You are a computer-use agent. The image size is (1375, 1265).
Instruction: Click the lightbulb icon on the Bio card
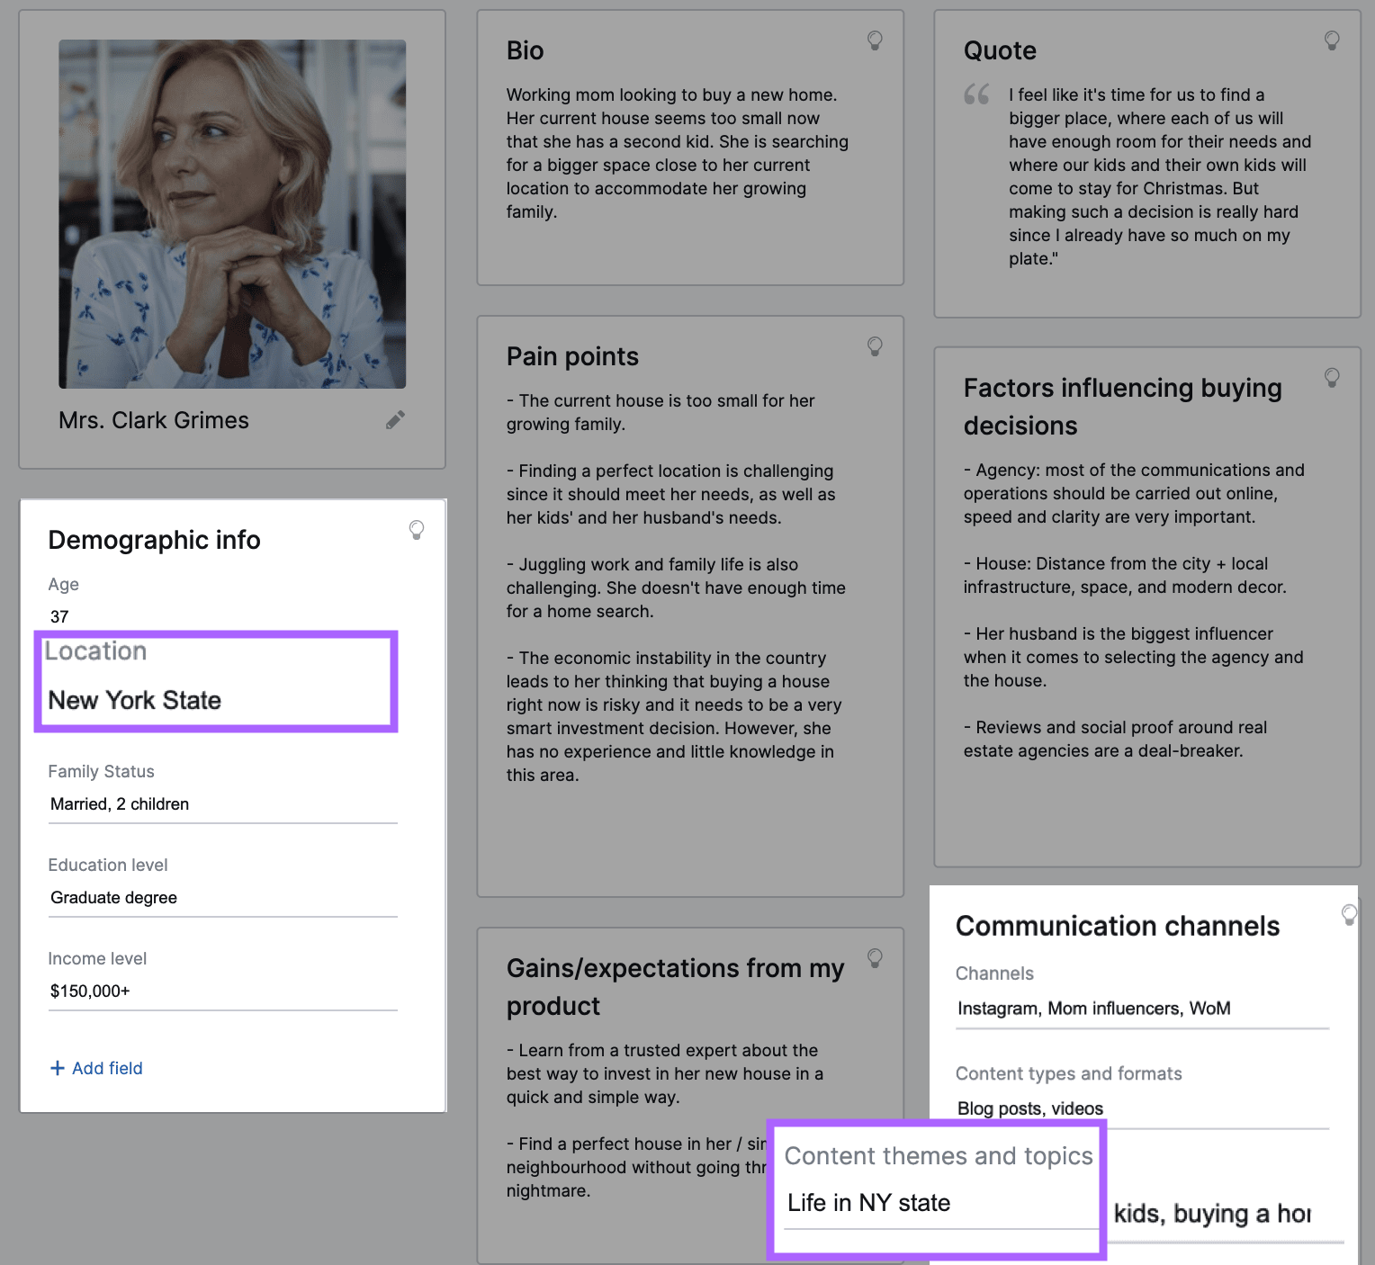[874, 40]
